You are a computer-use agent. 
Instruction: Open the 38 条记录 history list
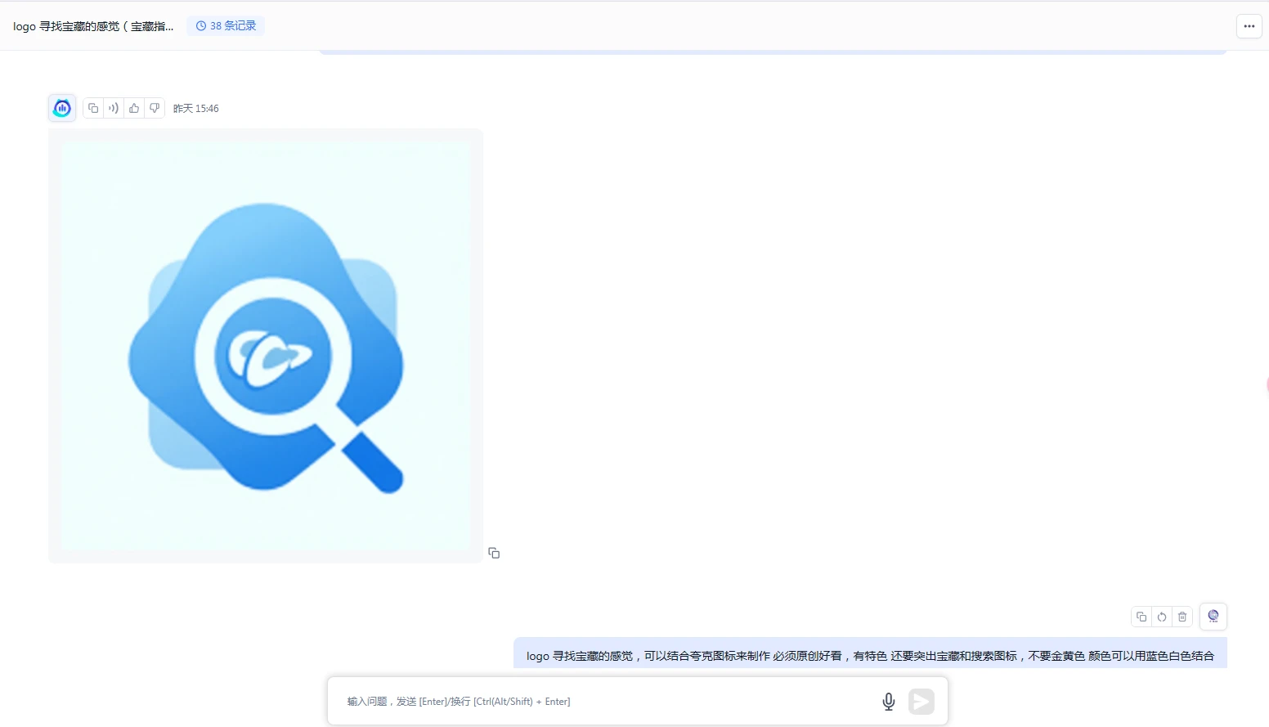(x=233, y=26)
